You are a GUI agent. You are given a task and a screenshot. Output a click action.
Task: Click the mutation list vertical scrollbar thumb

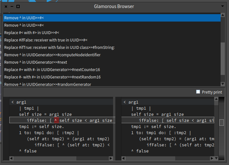coord(223,59)
